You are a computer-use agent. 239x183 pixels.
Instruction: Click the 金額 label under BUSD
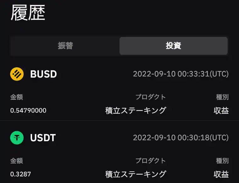click(x=16, y=97)
